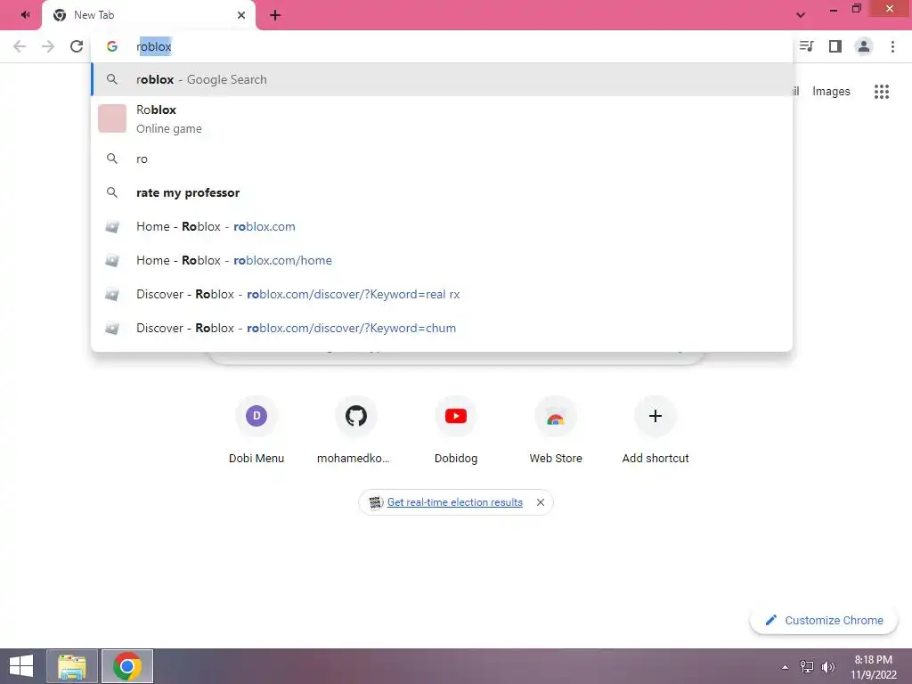
Task: Click the Chrome taskbar icon
Action: 127,666
